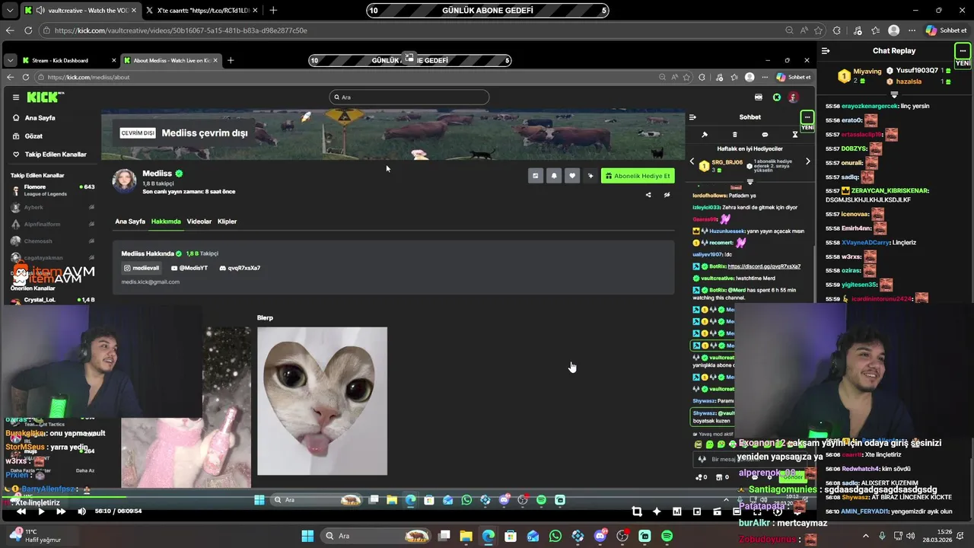Toggle the heart follow button for Mediiss
The image size is (974, 548).
(572, 176)
